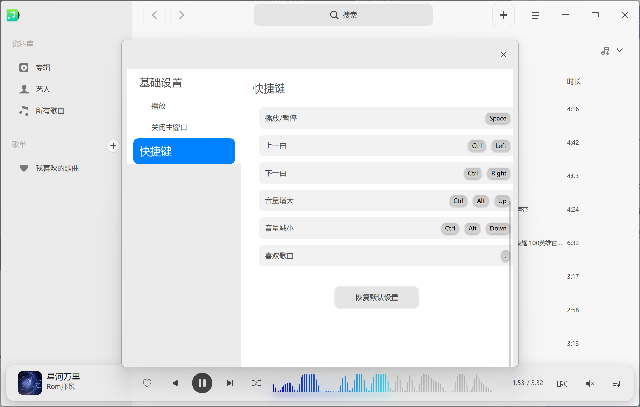Go forward with the right arrow button
Viewport: 640px width, 407px height.
pos(182,15)
